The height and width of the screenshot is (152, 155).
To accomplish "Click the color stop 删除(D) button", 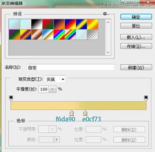I will coord(129,140).
